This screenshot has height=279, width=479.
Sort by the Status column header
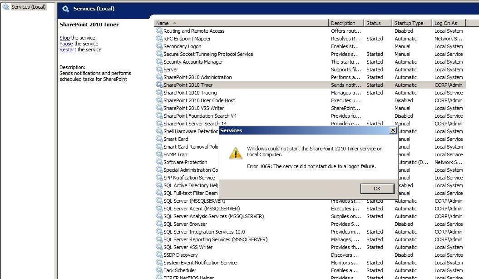click(x=378, y=23)
